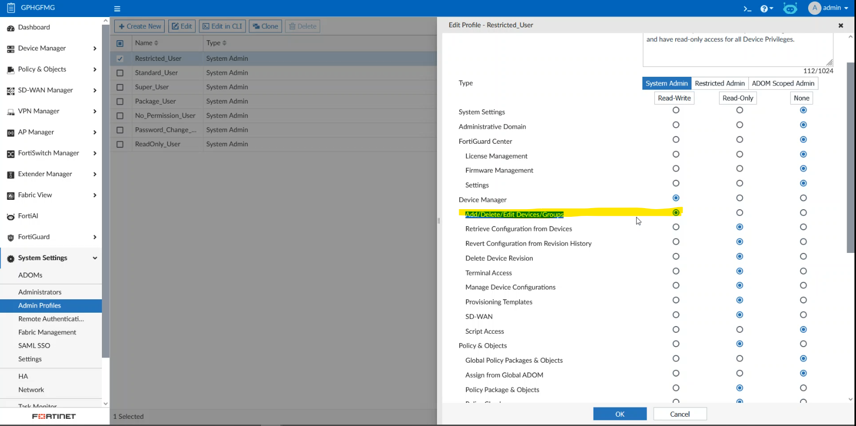Select the Admin Profiles menu item
Screen dimensions: 856x426
click(x=51, y=305)
